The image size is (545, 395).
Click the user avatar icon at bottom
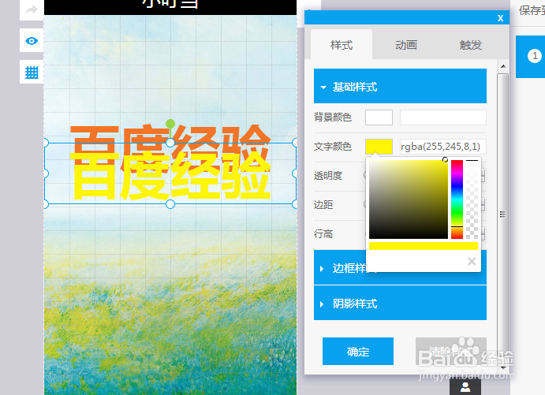tap(465, 386)
